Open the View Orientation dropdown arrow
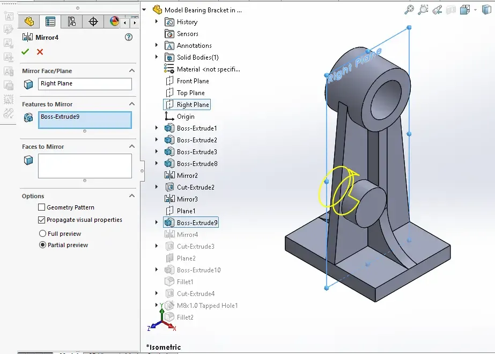 click(x=475, y=10)
